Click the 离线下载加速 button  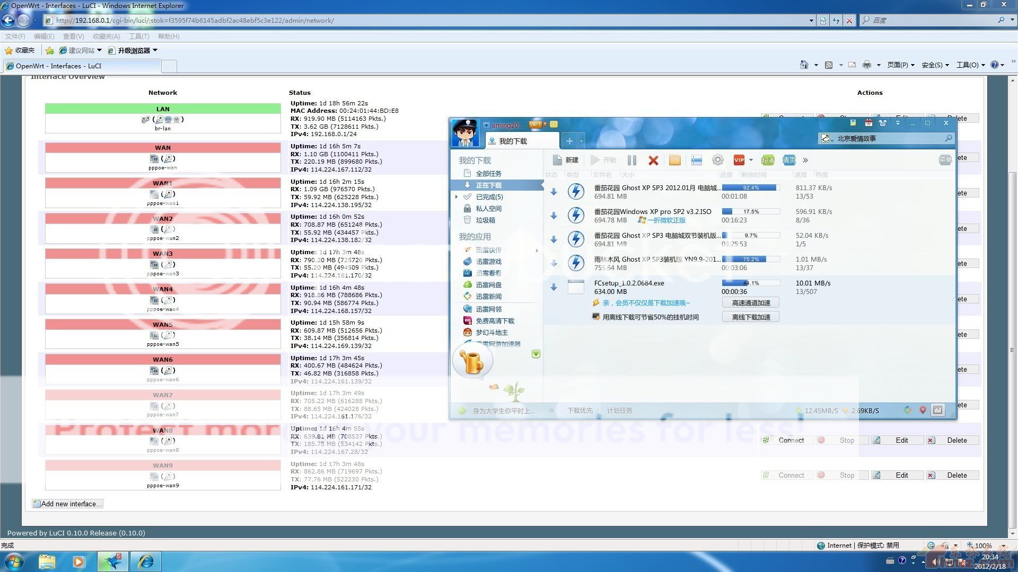click(x=751, y=317)
